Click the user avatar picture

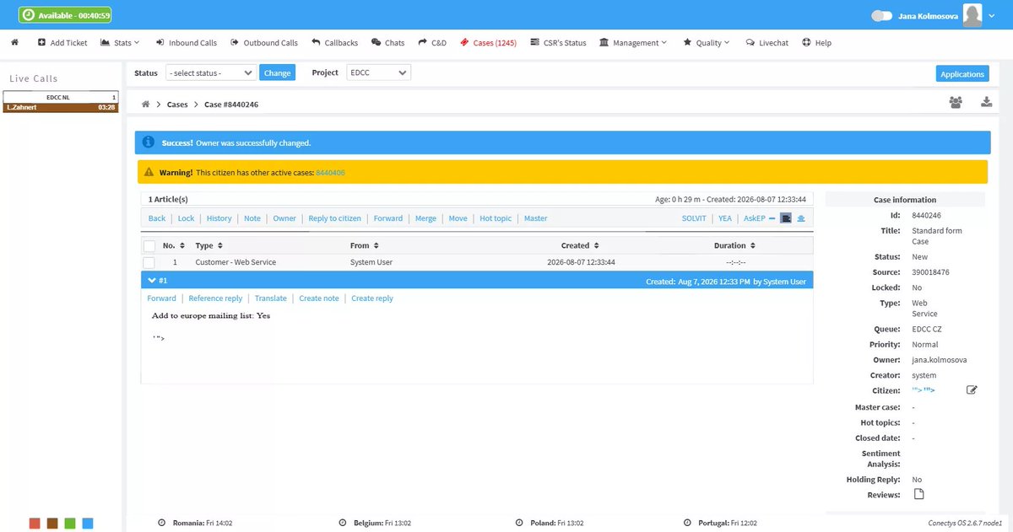[x=972, y=14]
